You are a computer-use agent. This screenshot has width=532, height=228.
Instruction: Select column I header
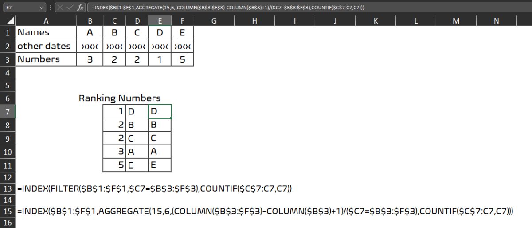coord(295,20)
